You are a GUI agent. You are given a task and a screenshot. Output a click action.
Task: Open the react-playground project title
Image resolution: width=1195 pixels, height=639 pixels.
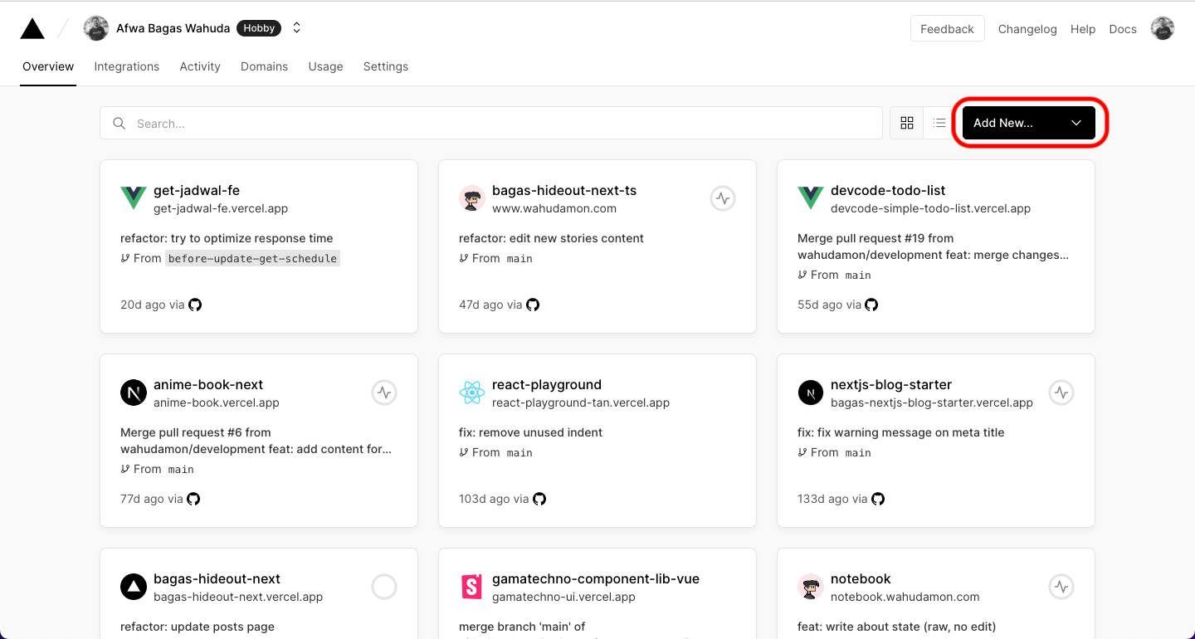(547, 384)
